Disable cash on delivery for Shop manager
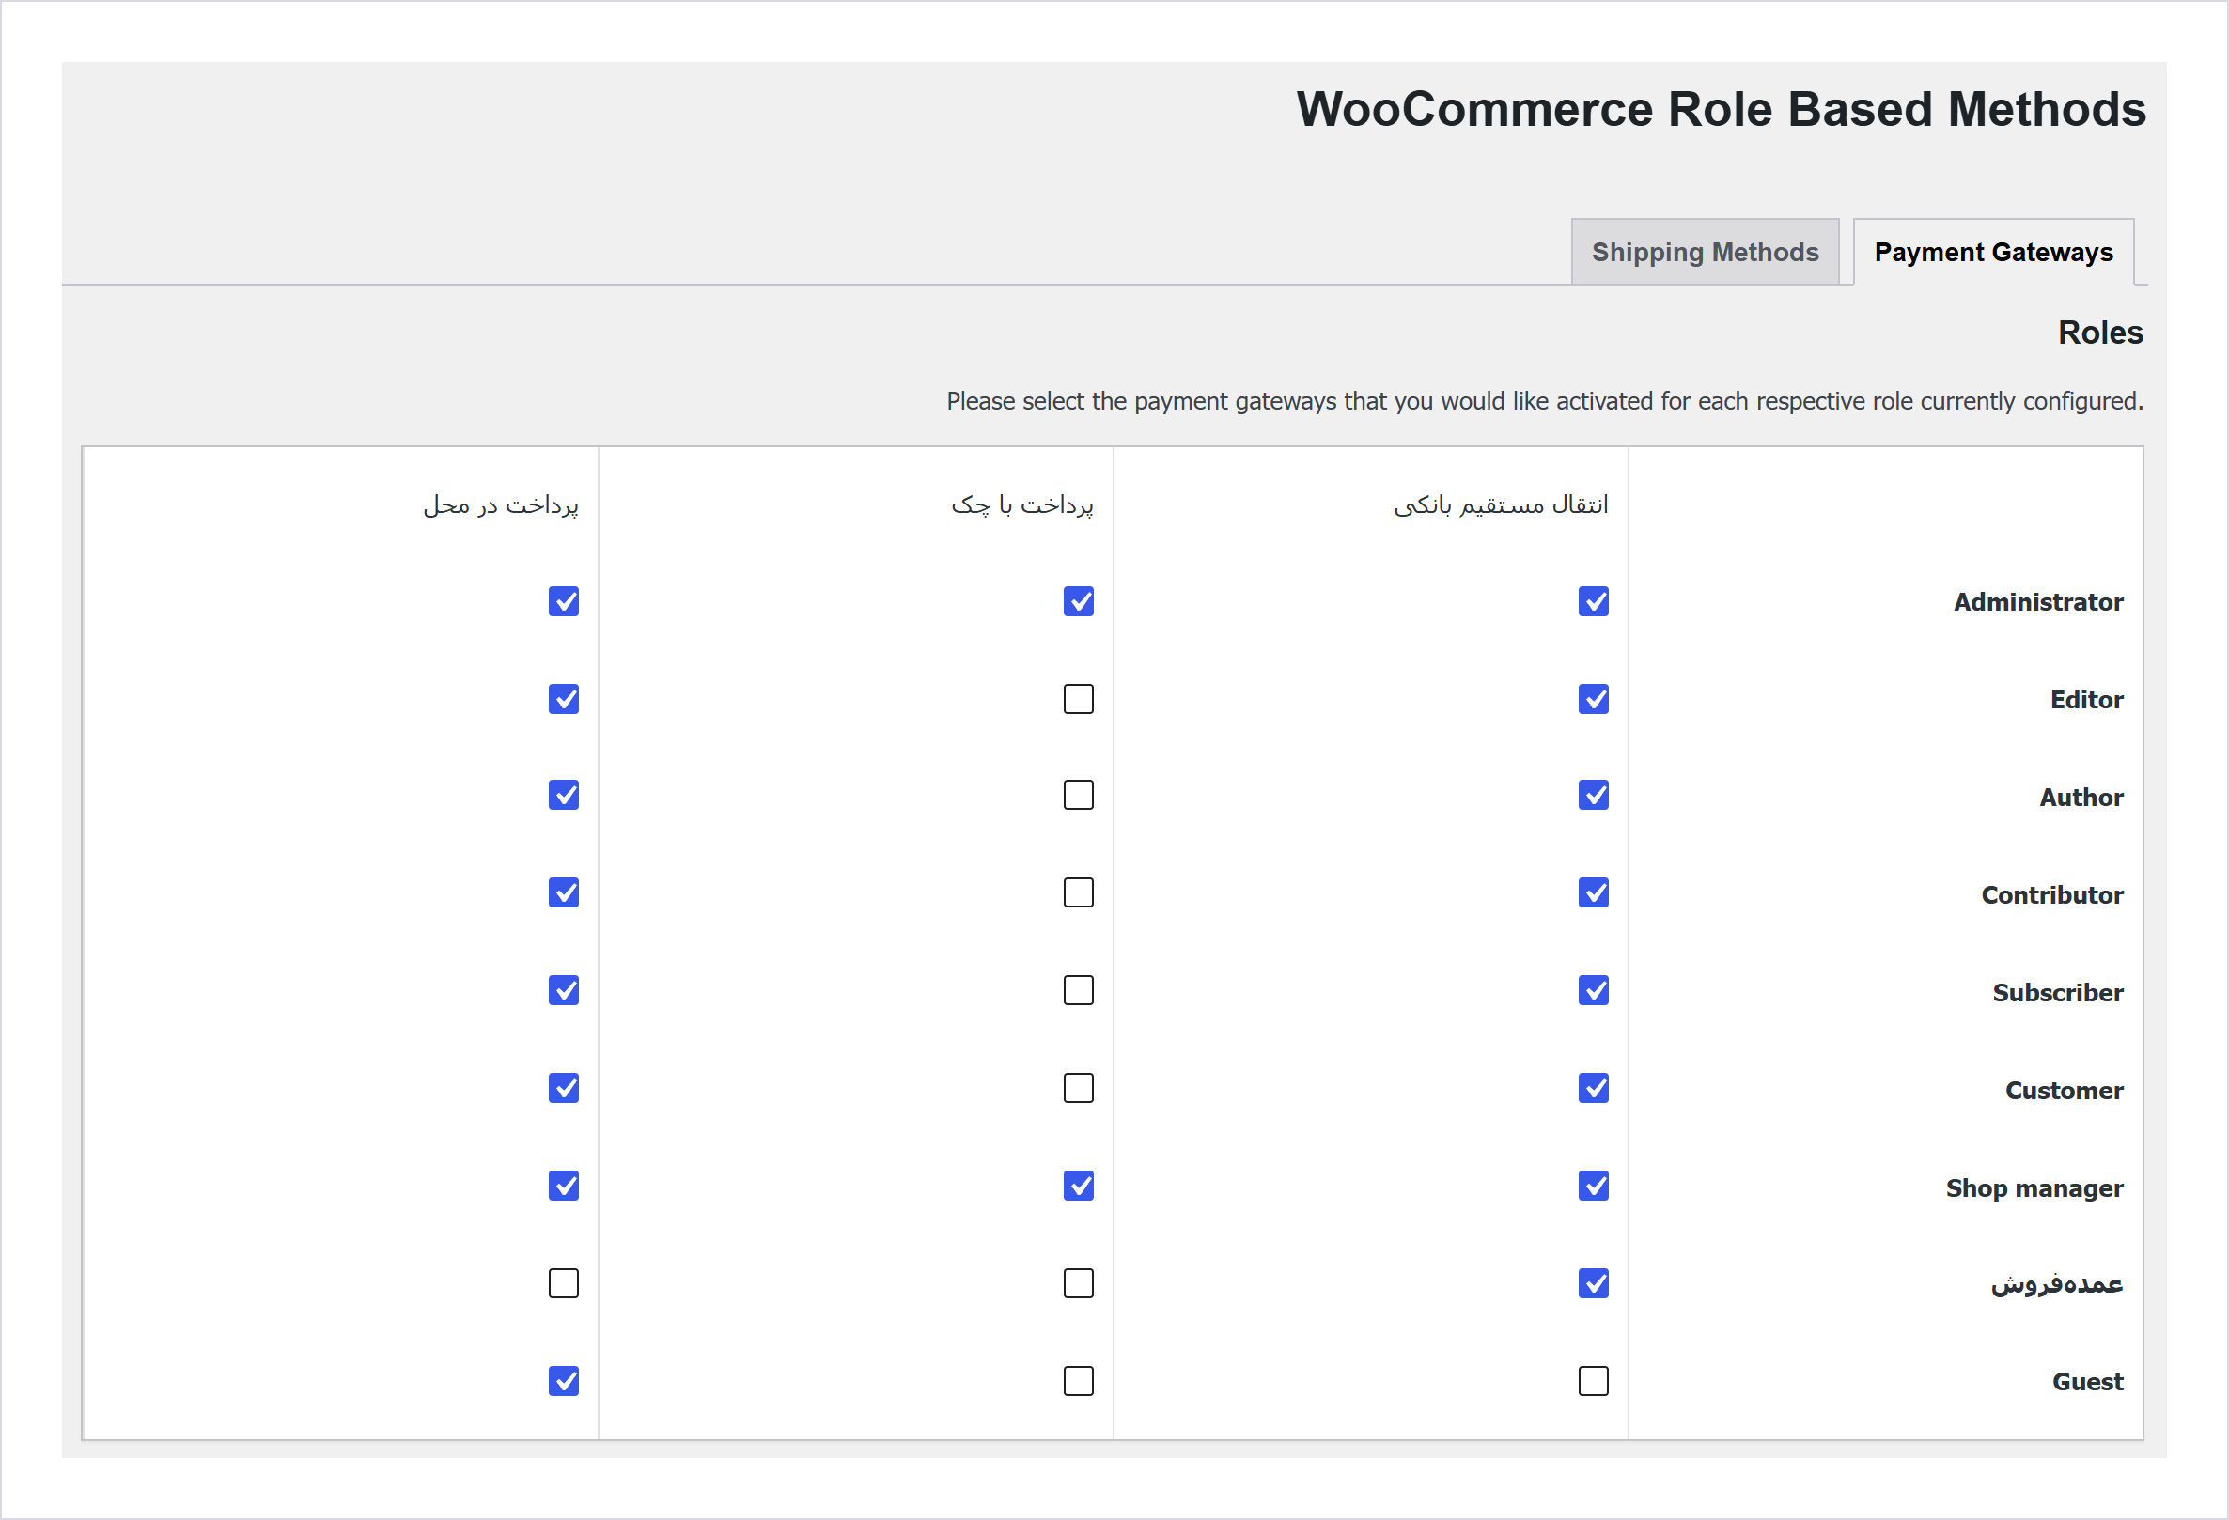Screen dimensions: 2229x1520 click(563, 1187)
